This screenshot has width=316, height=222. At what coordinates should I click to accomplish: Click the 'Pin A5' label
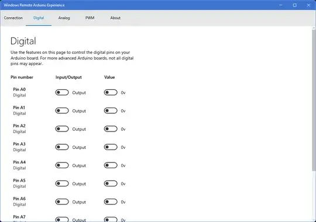click(x=19, y=181)
